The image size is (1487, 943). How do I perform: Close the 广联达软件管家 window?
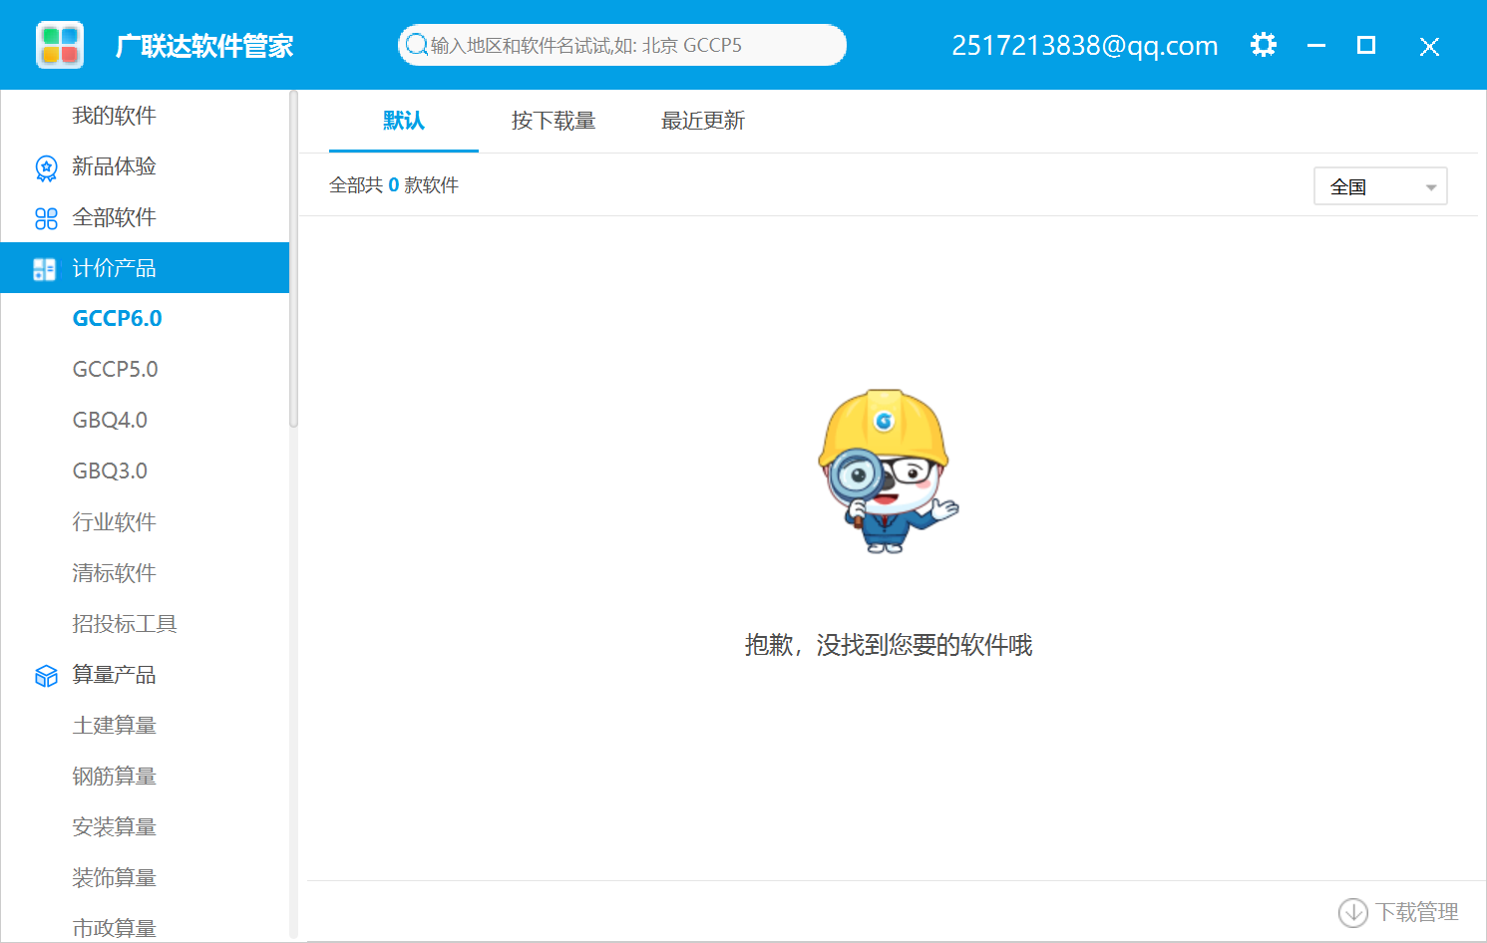point(1429,46)
